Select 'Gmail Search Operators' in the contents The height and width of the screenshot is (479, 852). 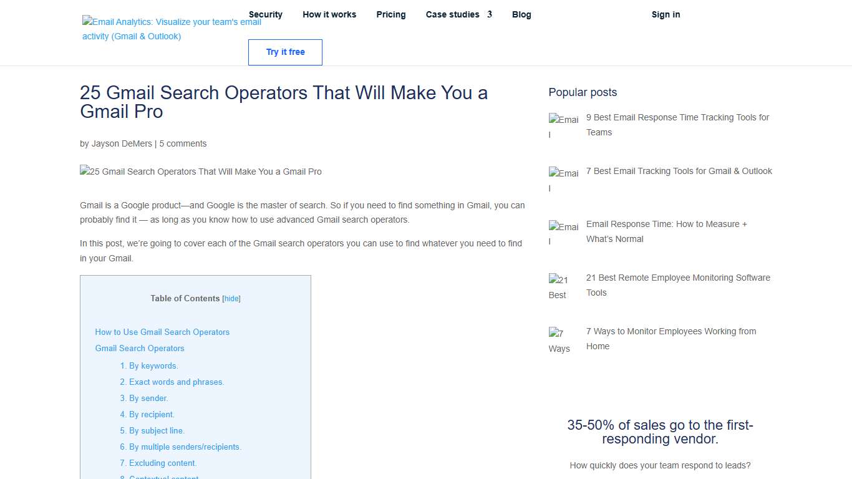(x=140, y=348)
